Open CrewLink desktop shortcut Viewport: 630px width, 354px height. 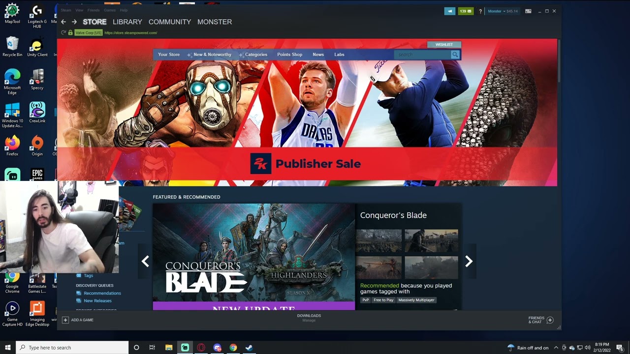tap(37, 112)
